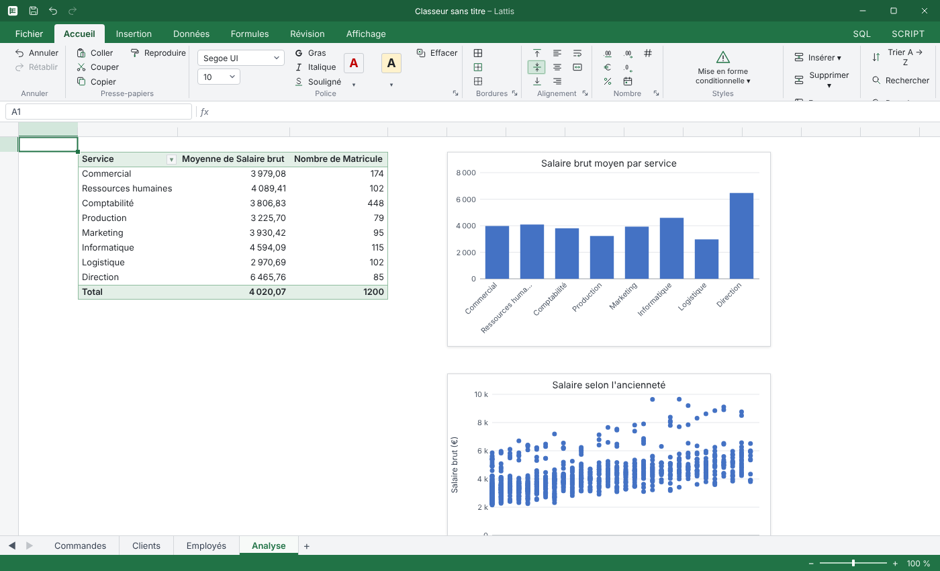940x571 pixels.
Task: Toggle Italique formatting
Action: coord(315,67)
